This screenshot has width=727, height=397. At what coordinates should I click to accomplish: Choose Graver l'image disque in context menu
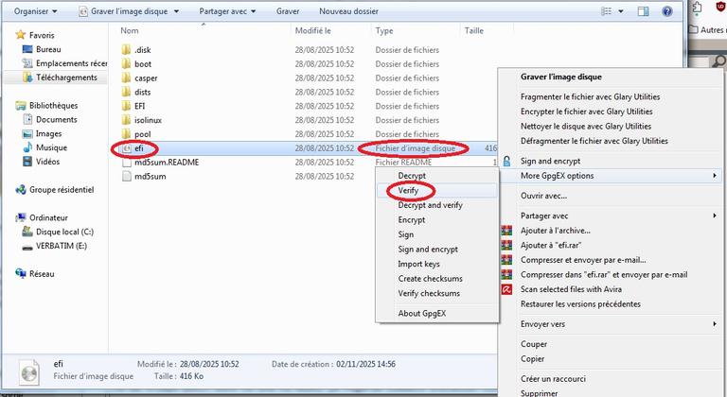tap(560, 77)
